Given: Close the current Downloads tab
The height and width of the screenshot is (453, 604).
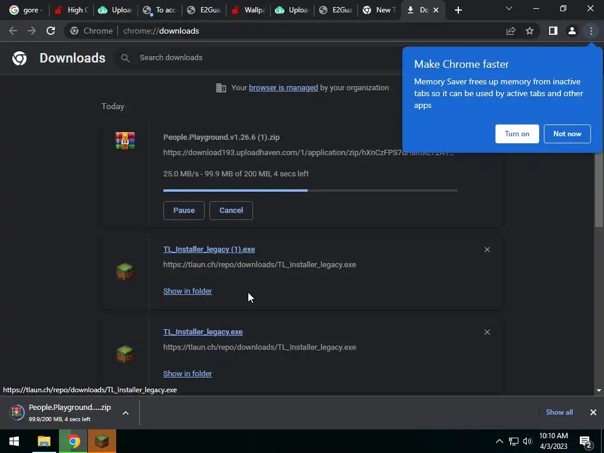Looking at the screenshot, I should [x=436, y=10].
